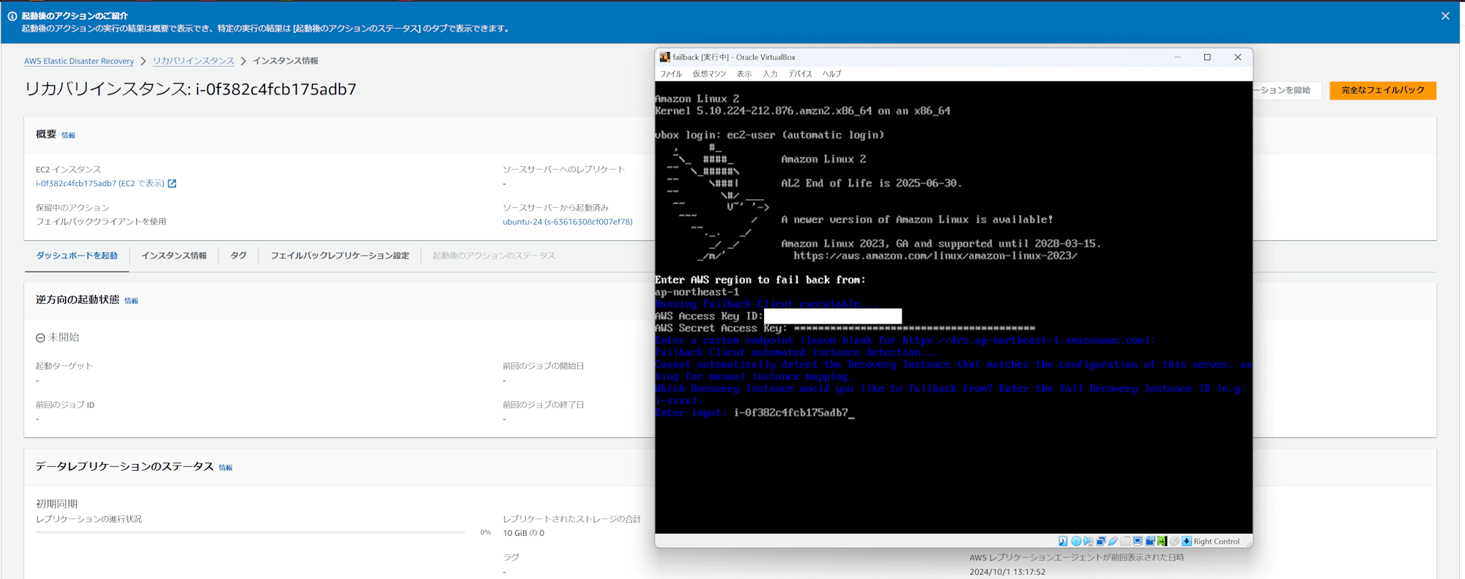Viewport: 1465px width, 579px height.
Task: Open the デバイス menu in VirtualBox
Action: click(x=800, y=74)
